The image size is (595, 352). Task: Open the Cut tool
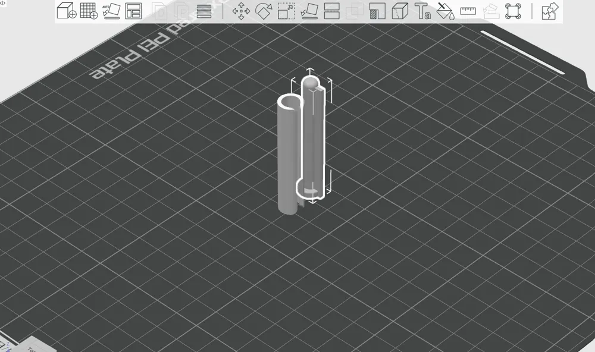point(331,11)
